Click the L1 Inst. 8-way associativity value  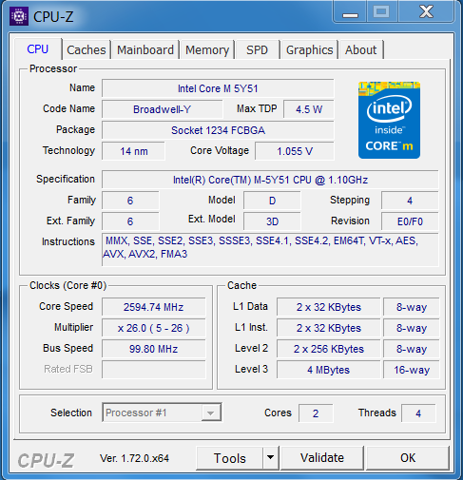pyautogui.click(x=412, y=328)
